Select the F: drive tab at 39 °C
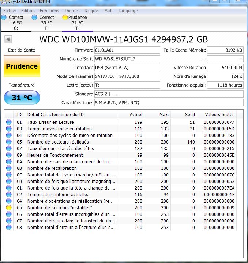The width and height of the screenshot is (248, 263). coord(46,23)
